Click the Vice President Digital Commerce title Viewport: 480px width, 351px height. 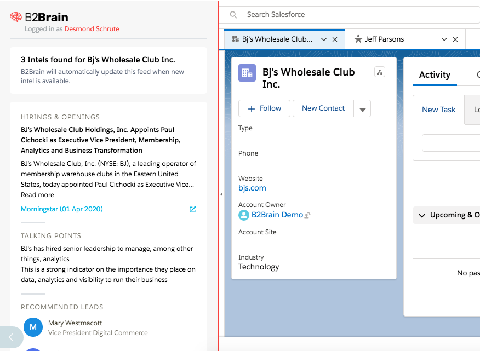(98, 332)
